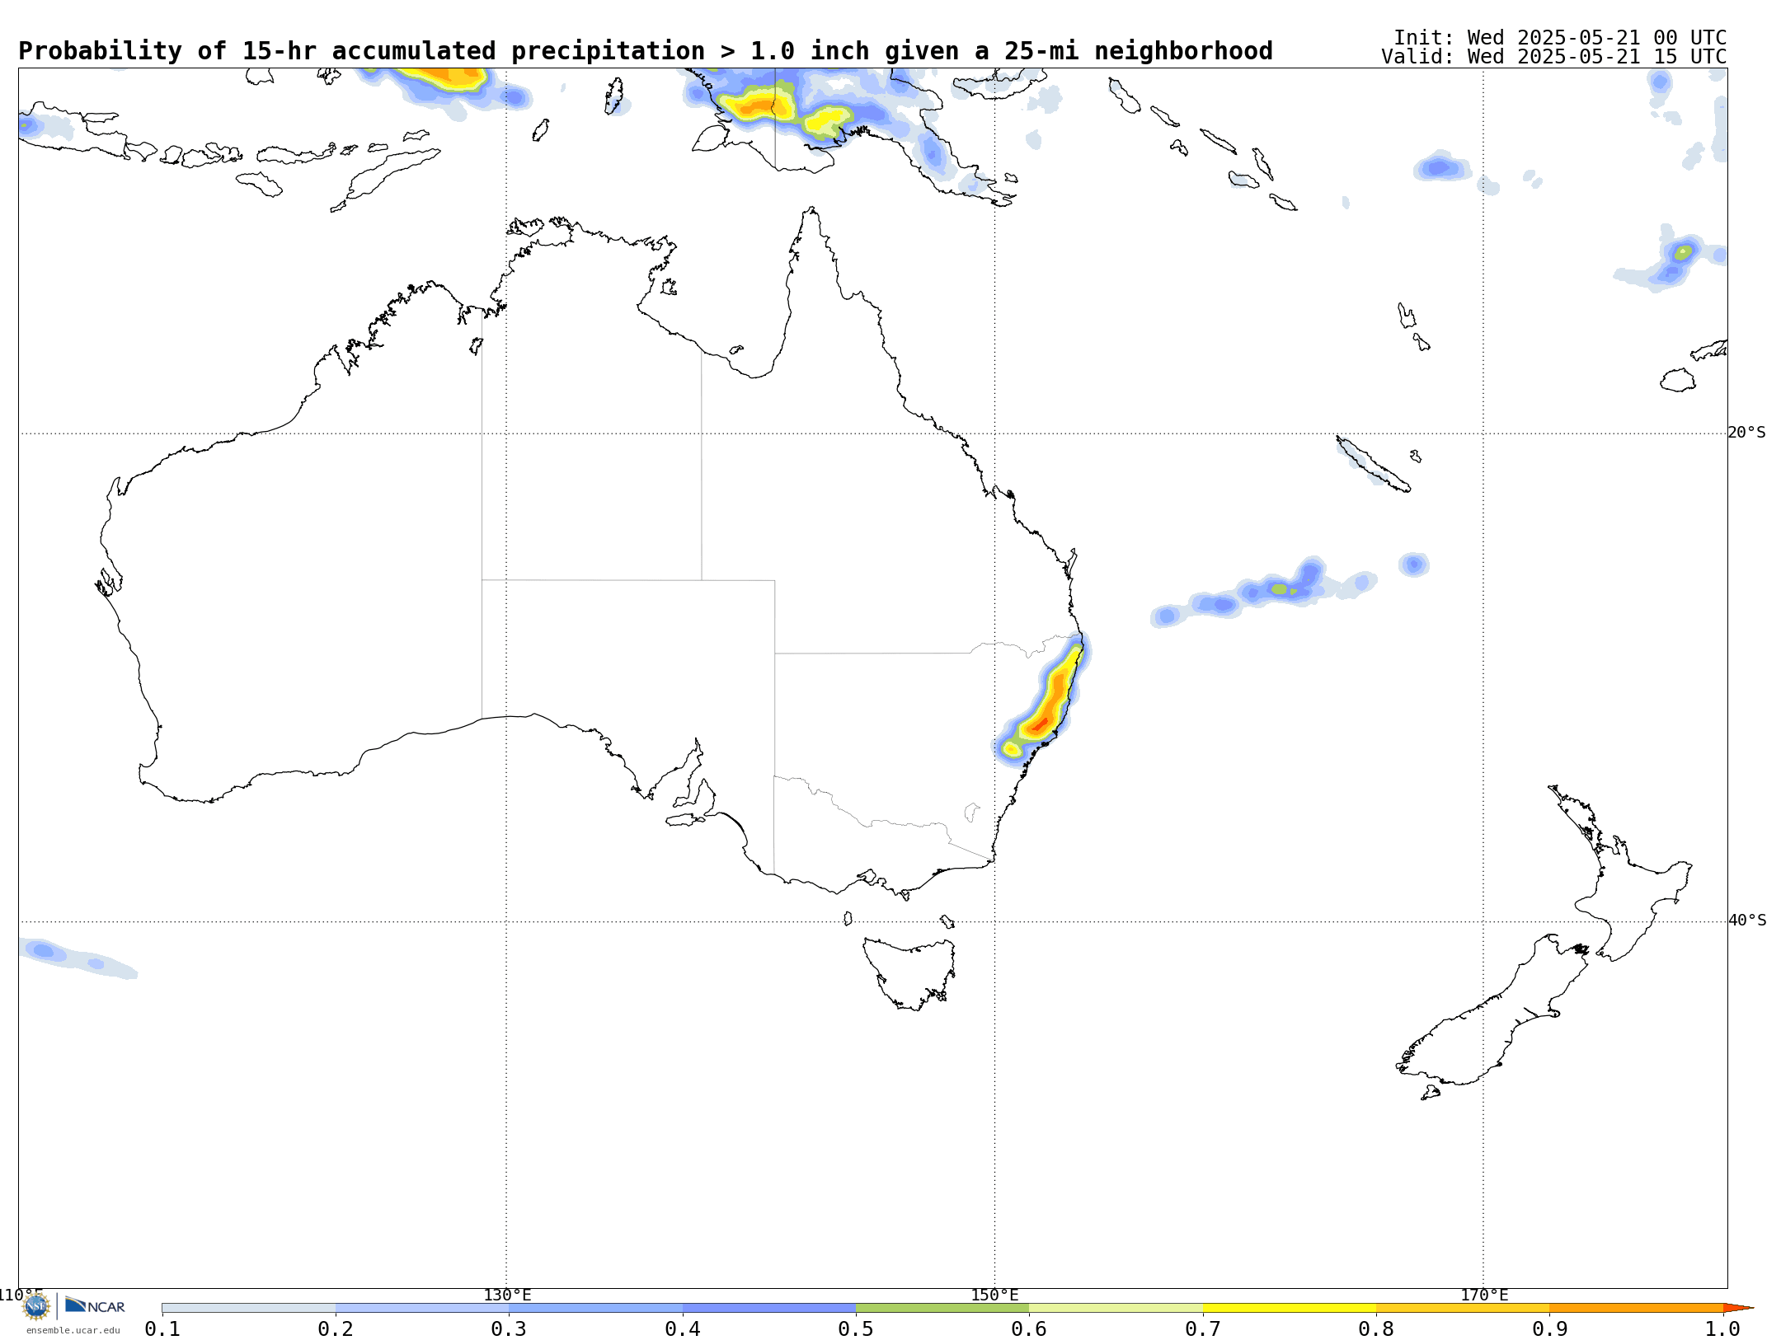Click the 0.7 colorbar tick label
1781x1340 pixels.
(x=1203, y=1328)
